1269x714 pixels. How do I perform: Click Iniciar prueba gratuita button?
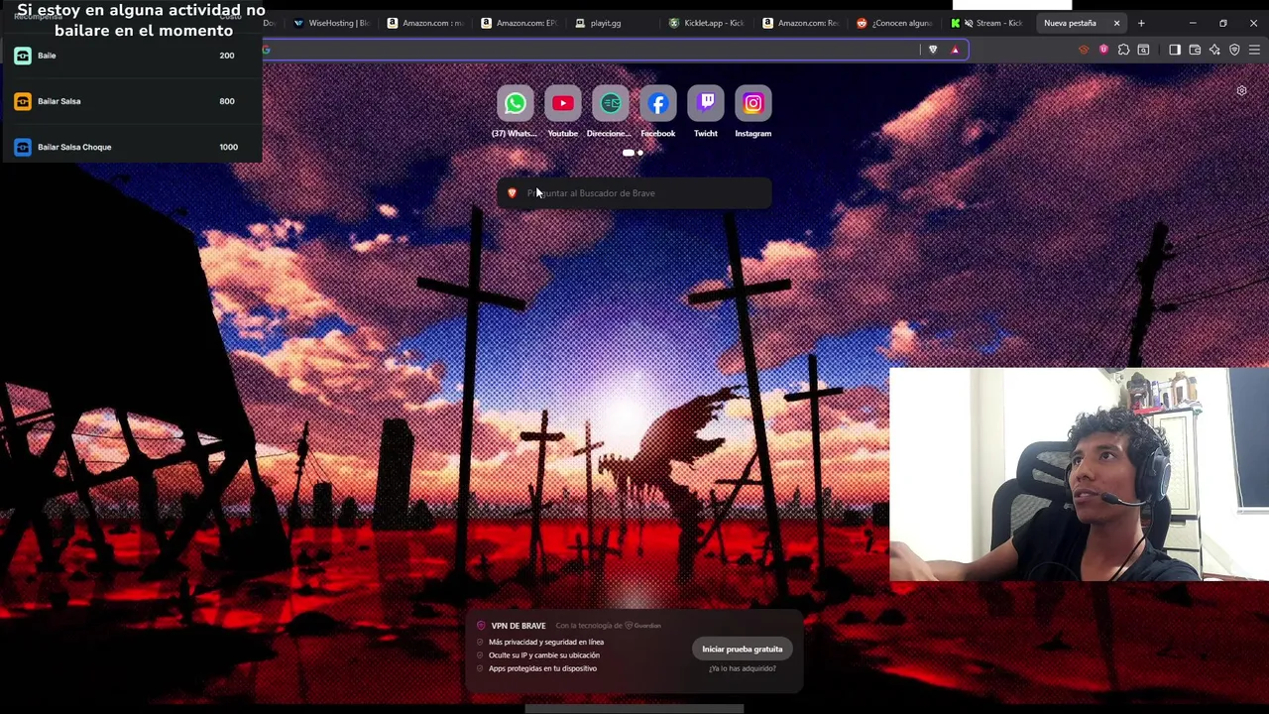742,649
